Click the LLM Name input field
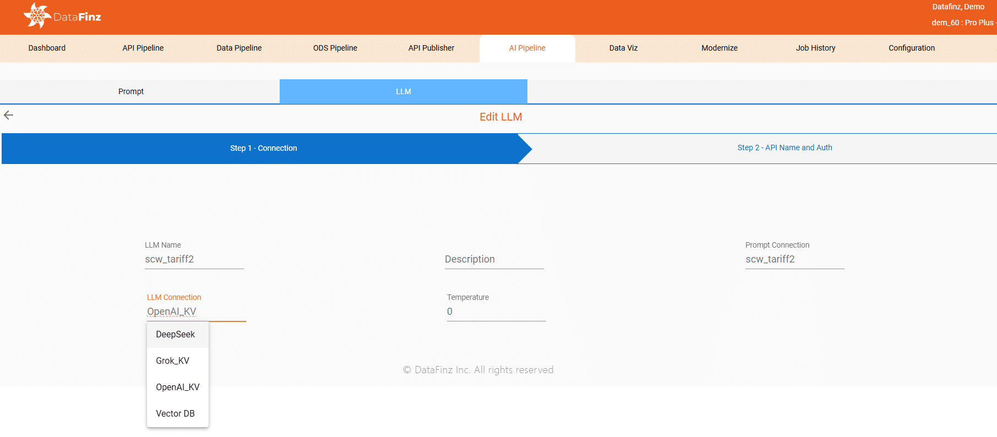The height and width of the screenshot is (437, 997). (194, 259)
